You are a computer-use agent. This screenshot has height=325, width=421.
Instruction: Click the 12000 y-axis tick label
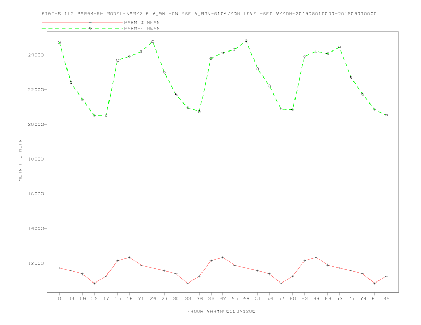point(36,263)
